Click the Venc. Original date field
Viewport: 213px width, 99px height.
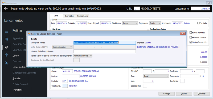[x=106, y=23]
